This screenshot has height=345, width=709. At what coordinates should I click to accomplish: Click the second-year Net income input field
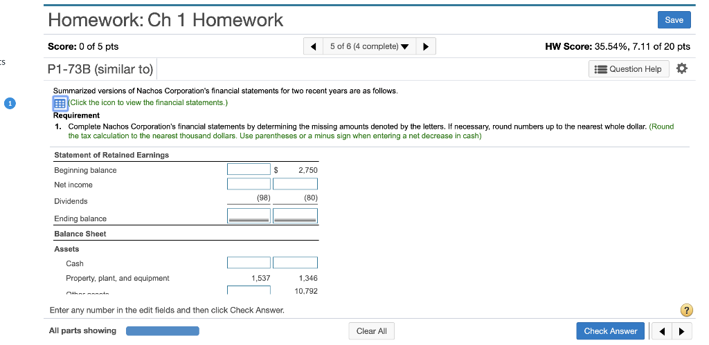pyautogui.click(x=295, y=184)
